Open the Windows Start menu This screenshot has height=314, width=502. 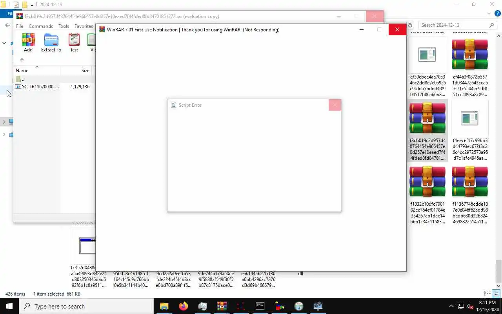[9, 306]
